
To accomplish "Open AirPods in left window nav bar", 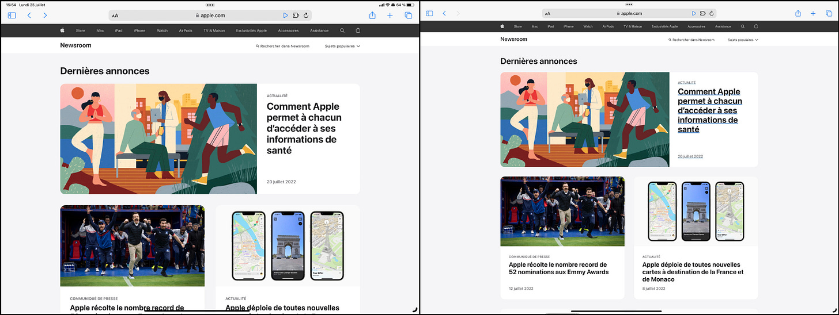I will click(x=186, y=30).
